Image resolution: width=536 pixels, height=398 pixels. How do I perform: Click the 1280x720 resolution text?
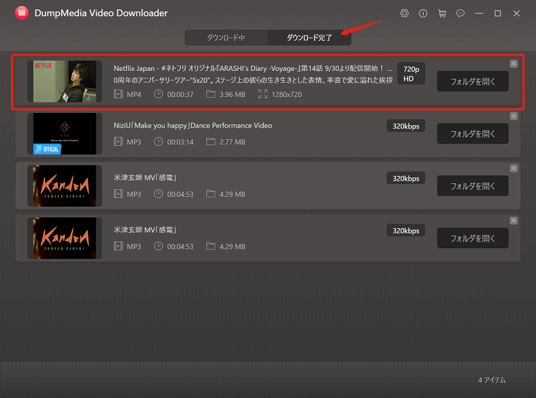[x=287, y=94]
